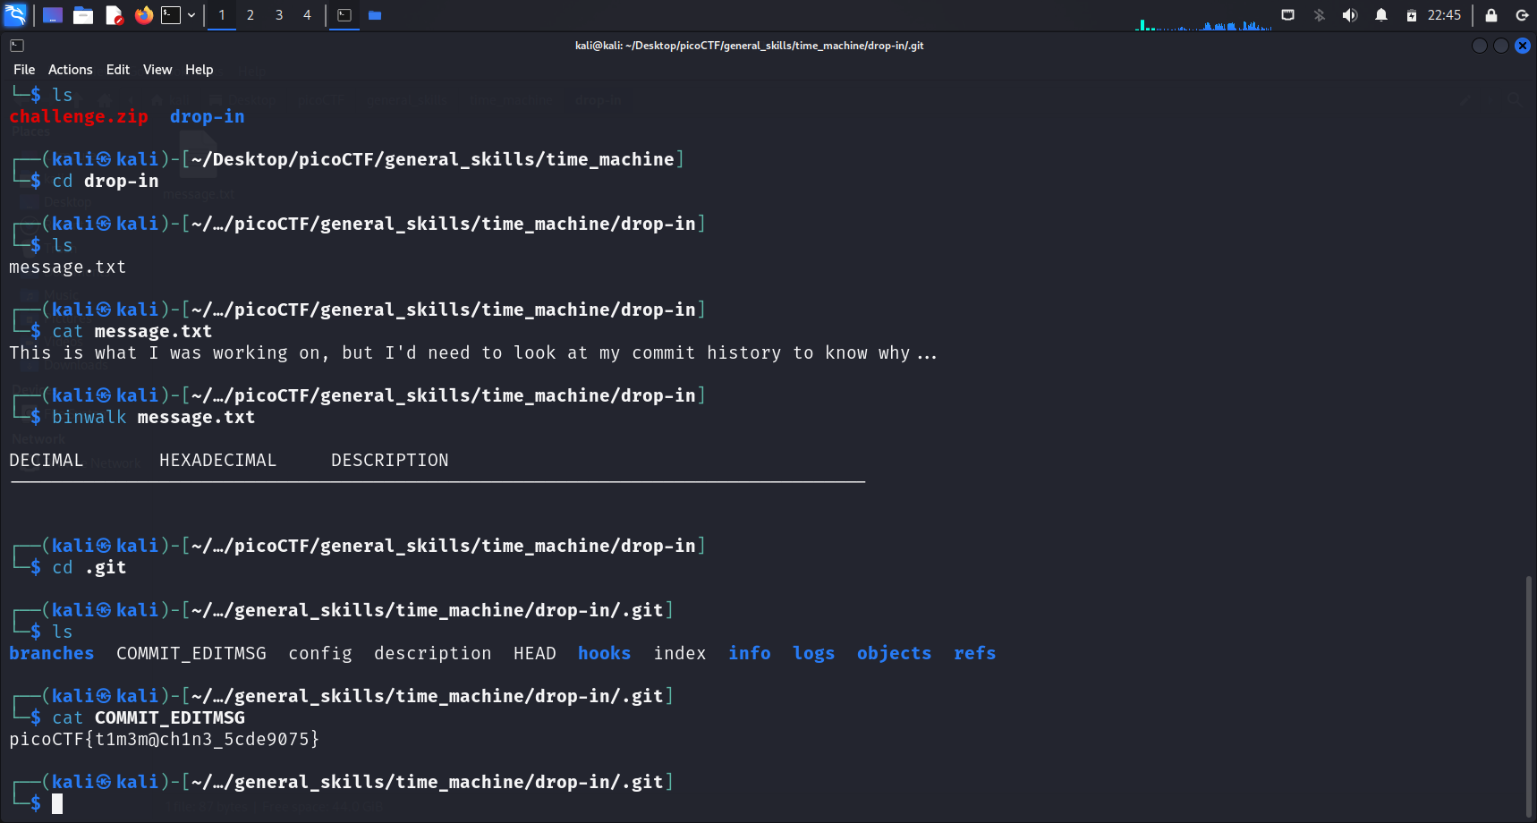This screenshot has width=1537, height=823.
Task: Open the File menu in terminal
Action: [24, 70]
